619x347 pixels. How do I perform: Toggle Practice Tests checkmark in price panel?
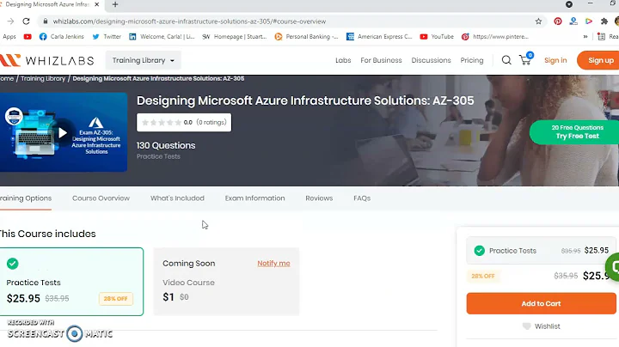coord(479,251)
